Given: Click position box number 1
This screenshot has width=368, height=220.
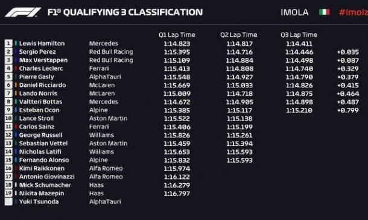Looking at the screenshot, I should (x=8, y=43).
